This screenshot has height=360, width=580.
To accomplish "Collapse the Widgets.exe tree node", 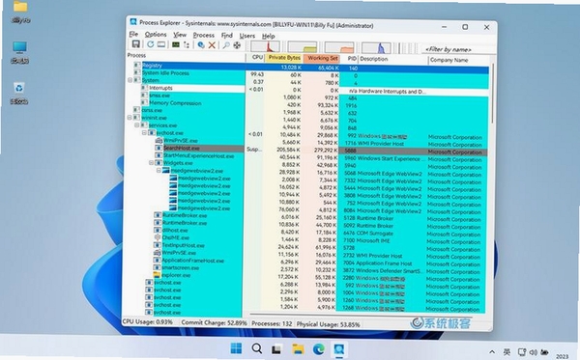I will point(152,163).
